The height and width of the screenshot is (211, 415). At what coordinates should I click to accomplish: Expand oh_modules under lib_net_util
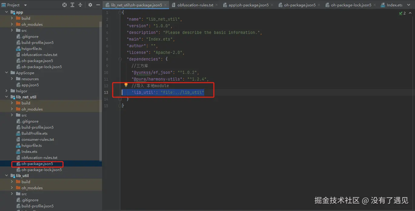click(12, 109)
